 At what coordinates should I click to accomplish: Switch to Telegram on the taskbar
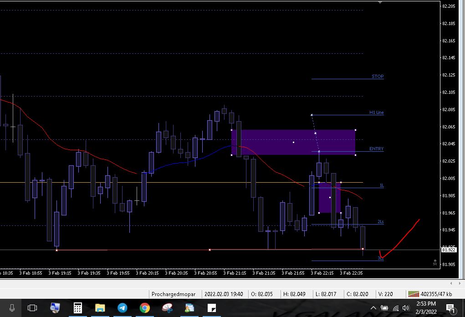[x=123, y=308]
